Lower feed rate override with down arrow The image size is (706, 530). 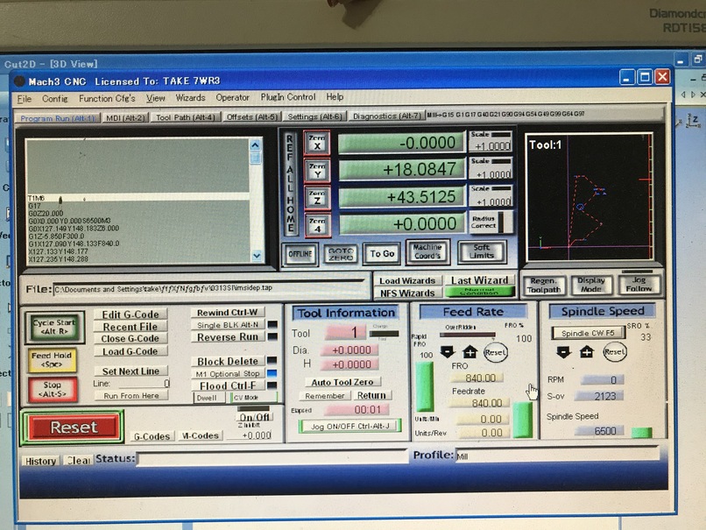pos(447,351)
